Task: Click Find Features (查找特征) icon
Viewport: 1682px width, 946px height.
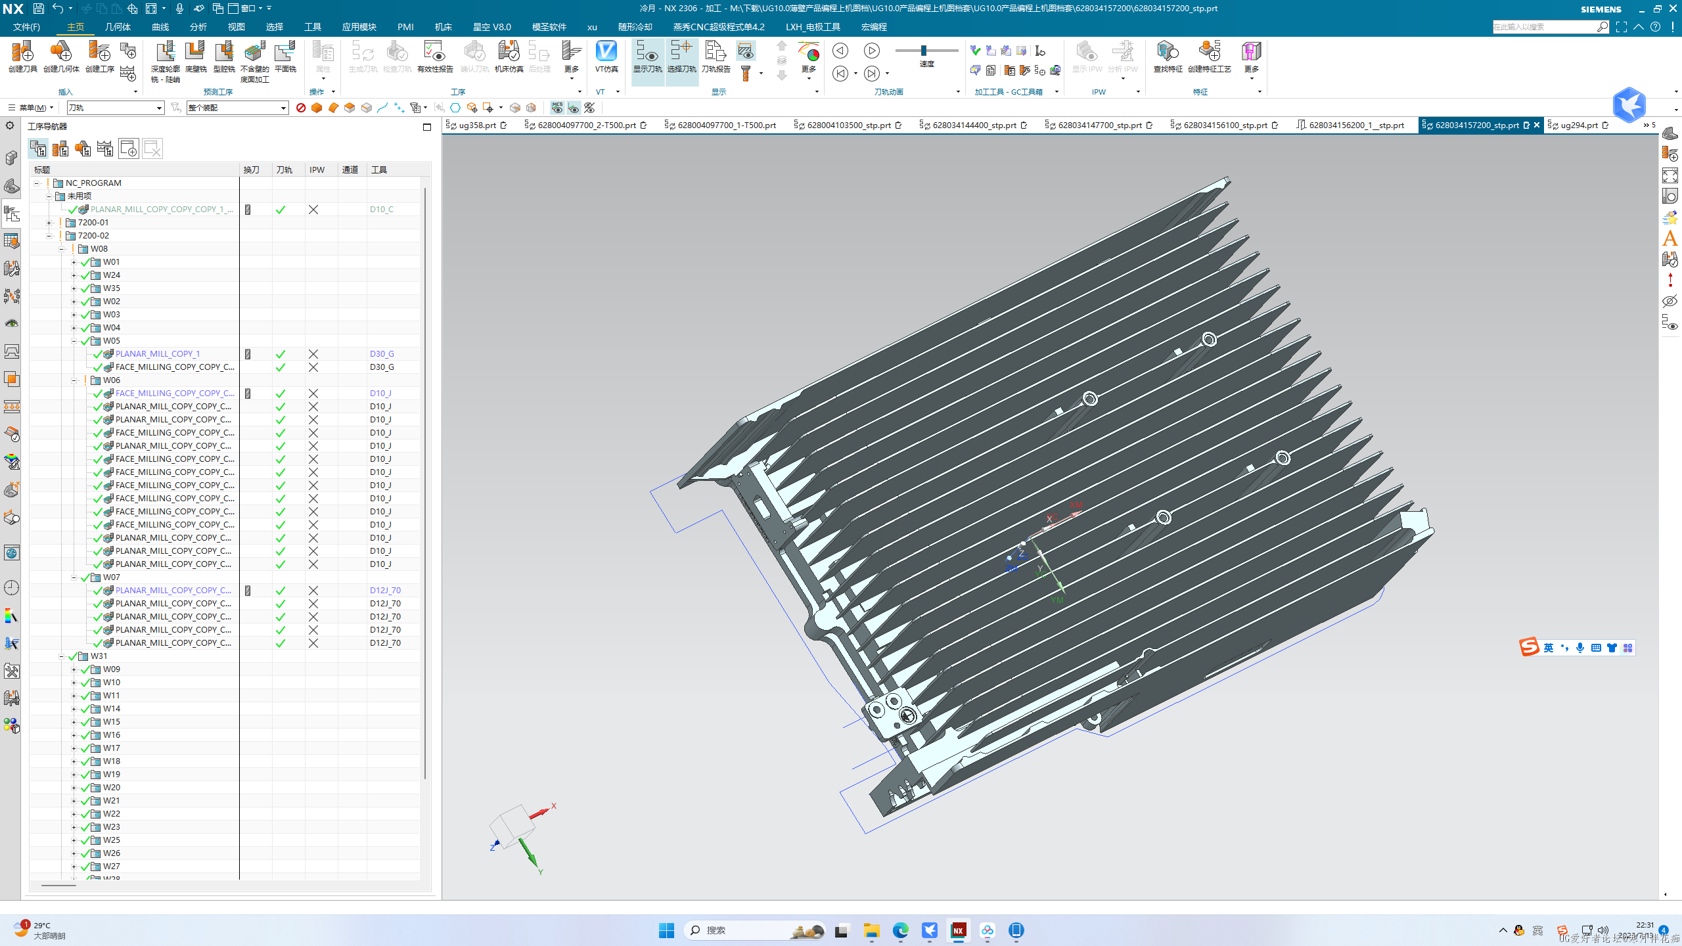Action: [1168, 56]
